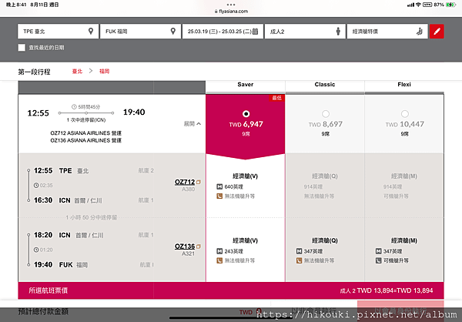Click the seat icon in cabin field

pyautogui.click(x=420, y=32)
